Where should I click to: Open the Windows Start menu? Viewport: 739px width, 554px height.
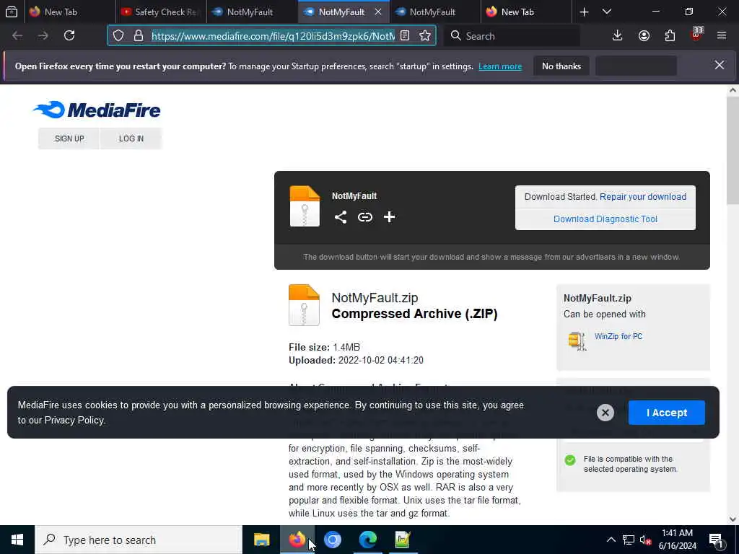[17, 540]
